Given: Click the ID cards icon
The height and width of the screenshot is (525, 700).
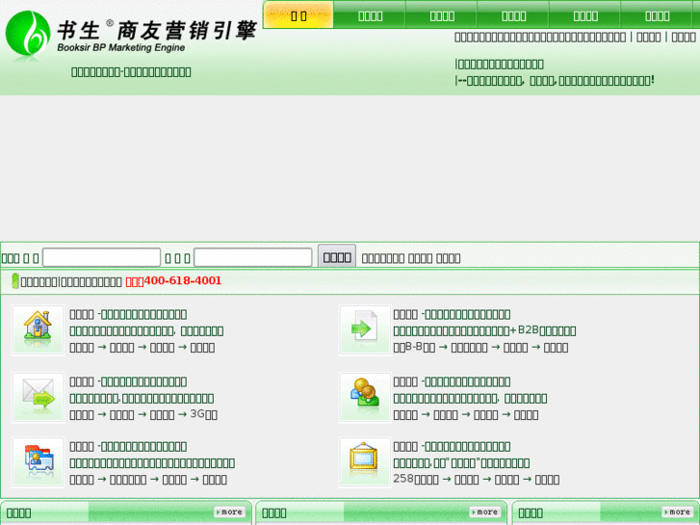Looking at the screenshot, I should (x=38, y=462).
